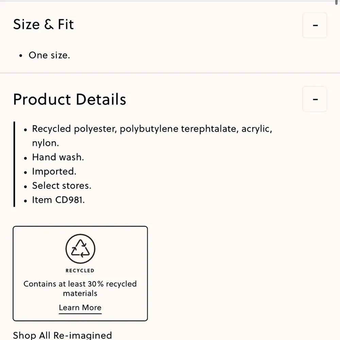Screen dimensions: 340x340
Task: Click the Item CD981 text
Action: 58,200
